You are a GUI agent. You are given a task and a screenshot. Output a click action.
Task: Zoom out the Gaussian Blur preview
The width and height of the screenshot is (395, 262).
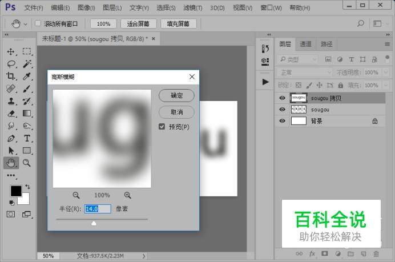tap(76, 195)
